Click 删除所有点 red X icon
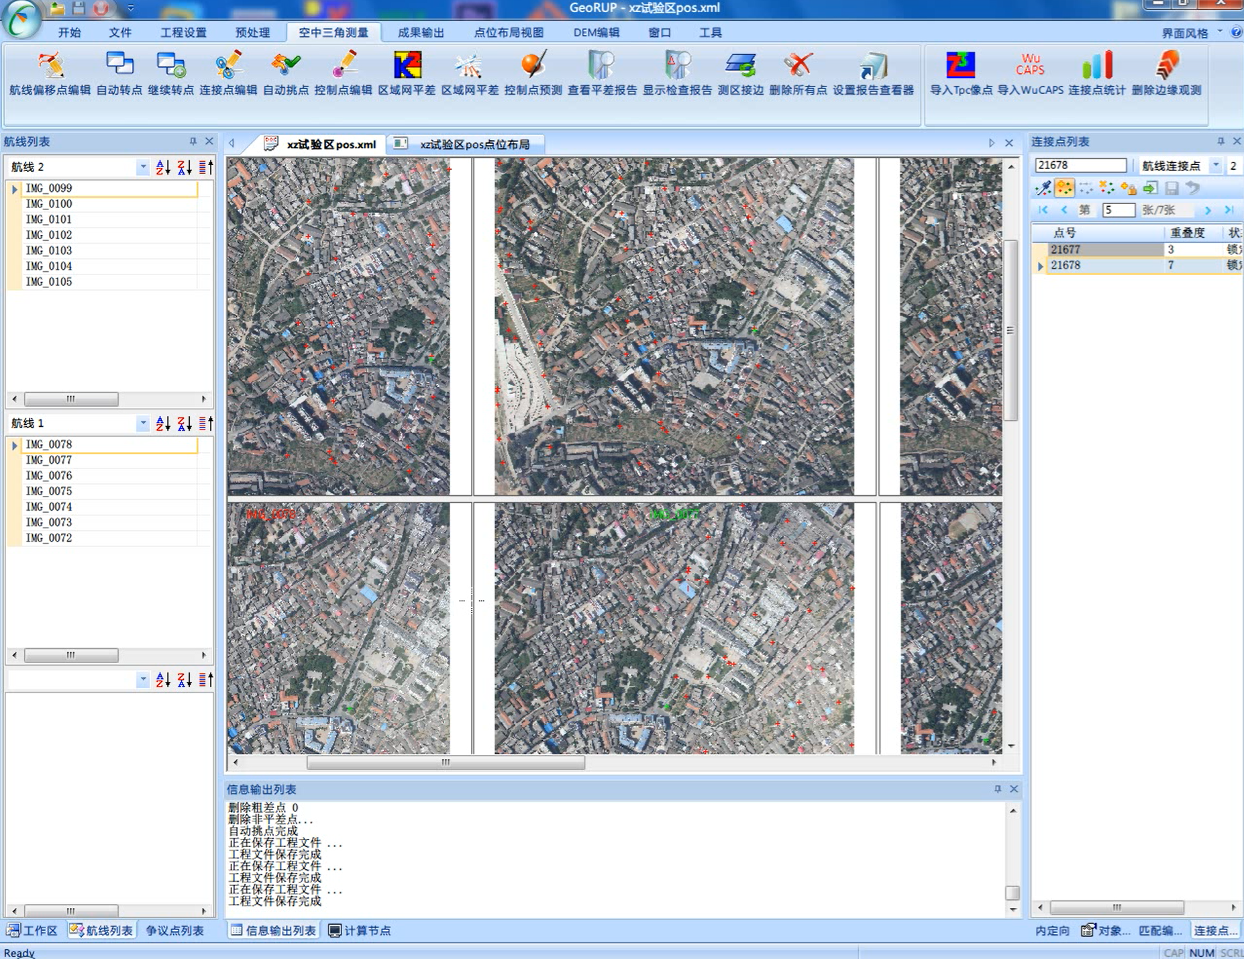Screen dimensions: 1244x959 click(798, 72)
